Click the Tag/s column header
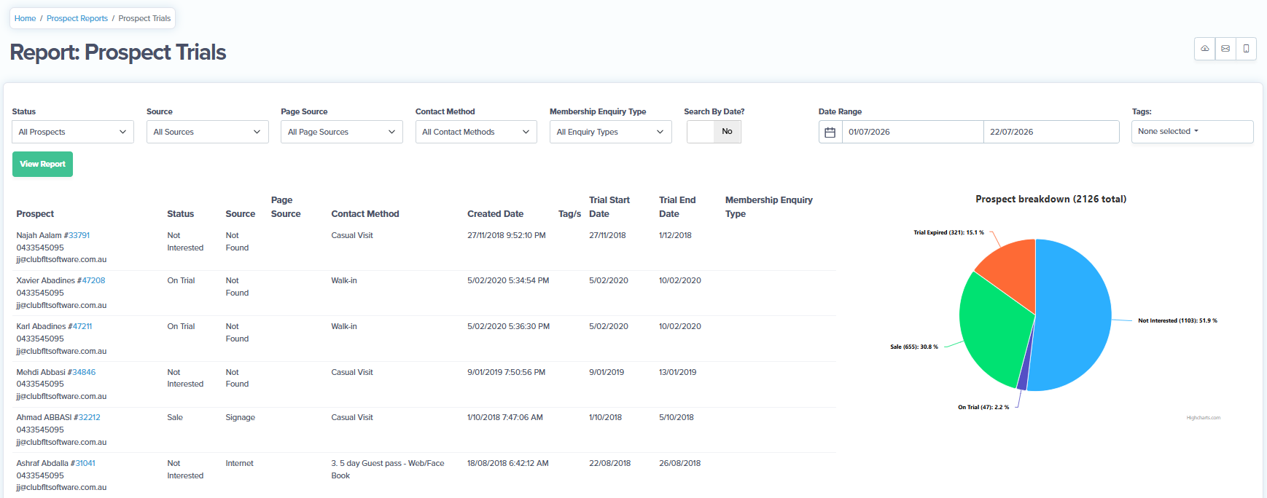 coord(569,214)
